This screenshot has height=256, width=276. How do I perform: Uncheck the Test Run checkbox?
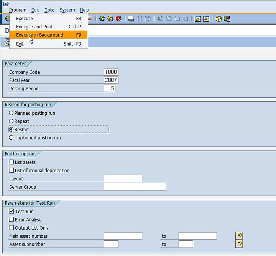pyautogui.click(x=11, y=211)
